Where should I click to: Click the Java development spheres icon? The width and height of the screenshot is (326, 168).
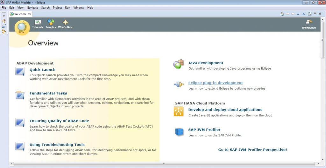(x=178, y=64)
